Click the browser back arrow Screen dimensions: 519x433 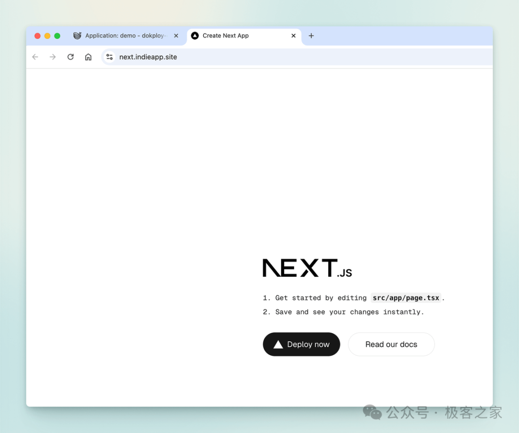click(35, 57)
